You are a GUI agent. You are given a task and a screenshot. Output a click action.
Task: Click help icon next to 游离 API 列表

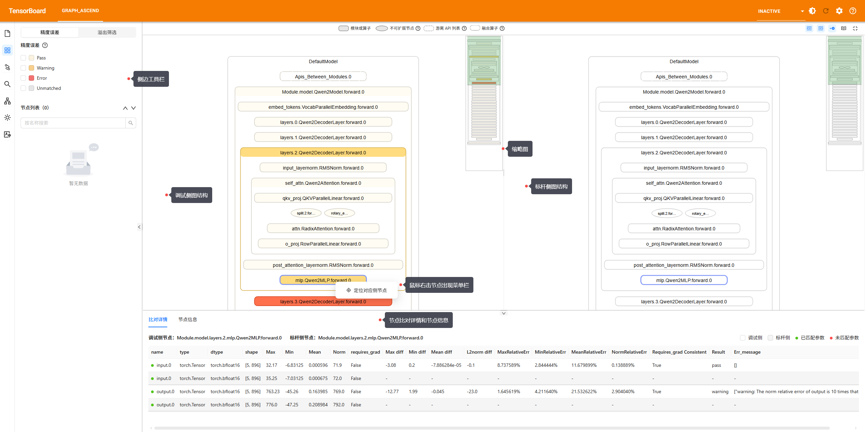tap(464, 28)
